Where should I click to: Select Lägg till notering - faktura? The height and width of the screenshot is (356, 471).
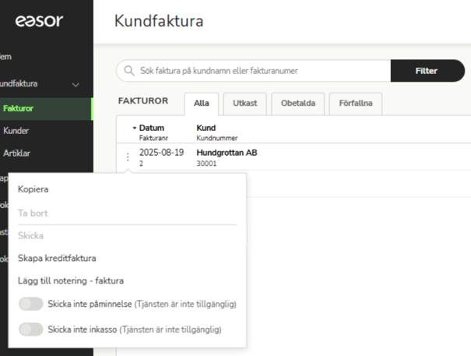coord(71,280)
